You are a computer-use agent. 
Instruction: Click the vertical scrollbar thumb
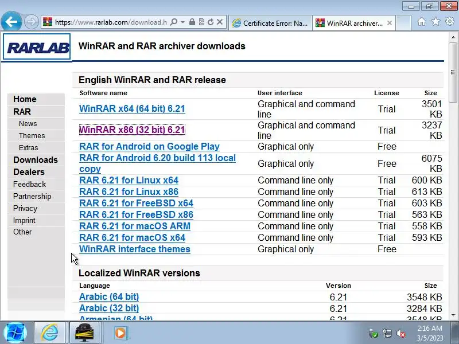pyautogui.click(x=453, y=72)
